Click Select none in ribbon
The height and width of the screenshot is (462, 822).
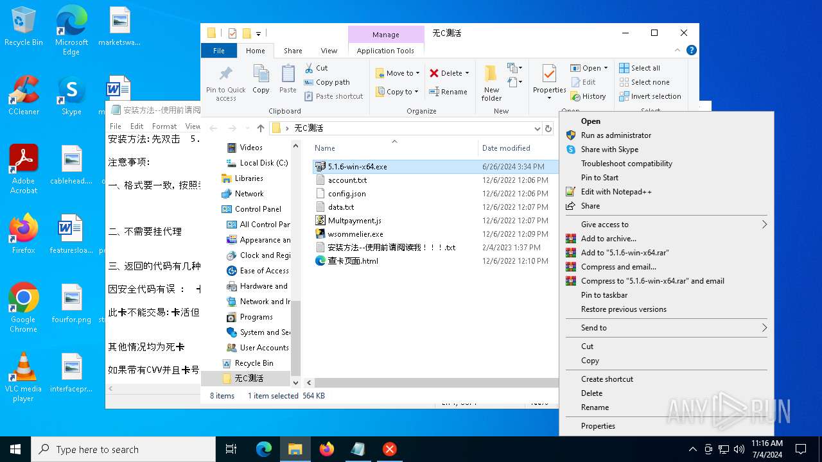pos(644,82)
